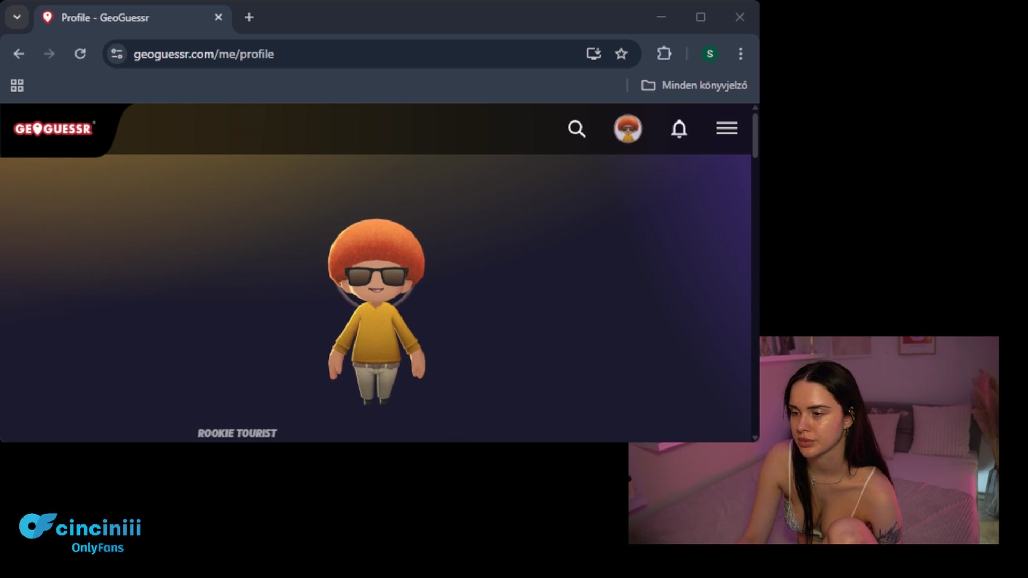This screenshot has height=578, width=1028.
Task: Open the Chrome profile S avatar
Action: click(x=710, y=54)
